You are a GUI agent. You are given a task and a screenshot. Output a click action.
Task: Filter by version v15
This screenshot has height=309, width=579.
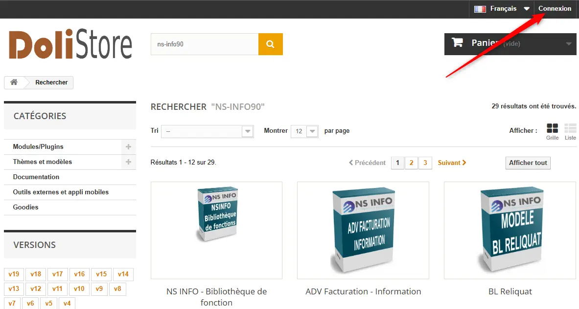tap(101, 274)
